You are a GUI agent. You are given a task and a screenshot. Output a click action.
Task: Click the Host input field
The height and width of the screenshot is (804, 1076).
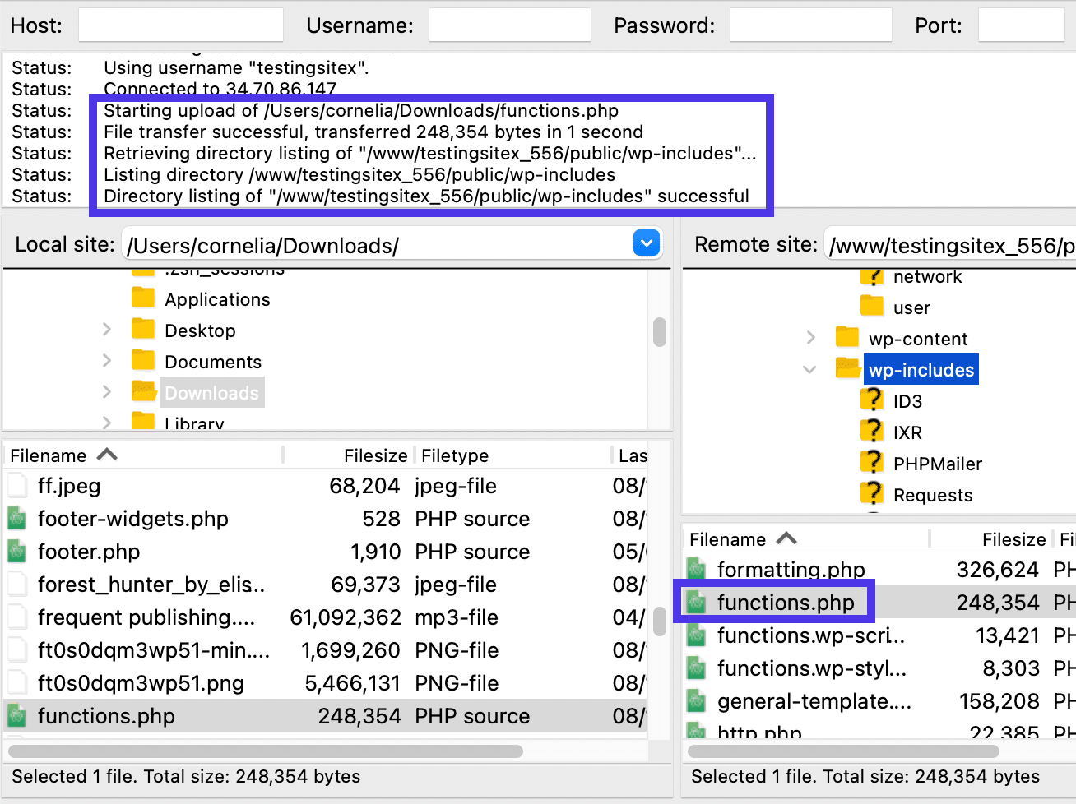pyautogui.click(x=181, y=25)
